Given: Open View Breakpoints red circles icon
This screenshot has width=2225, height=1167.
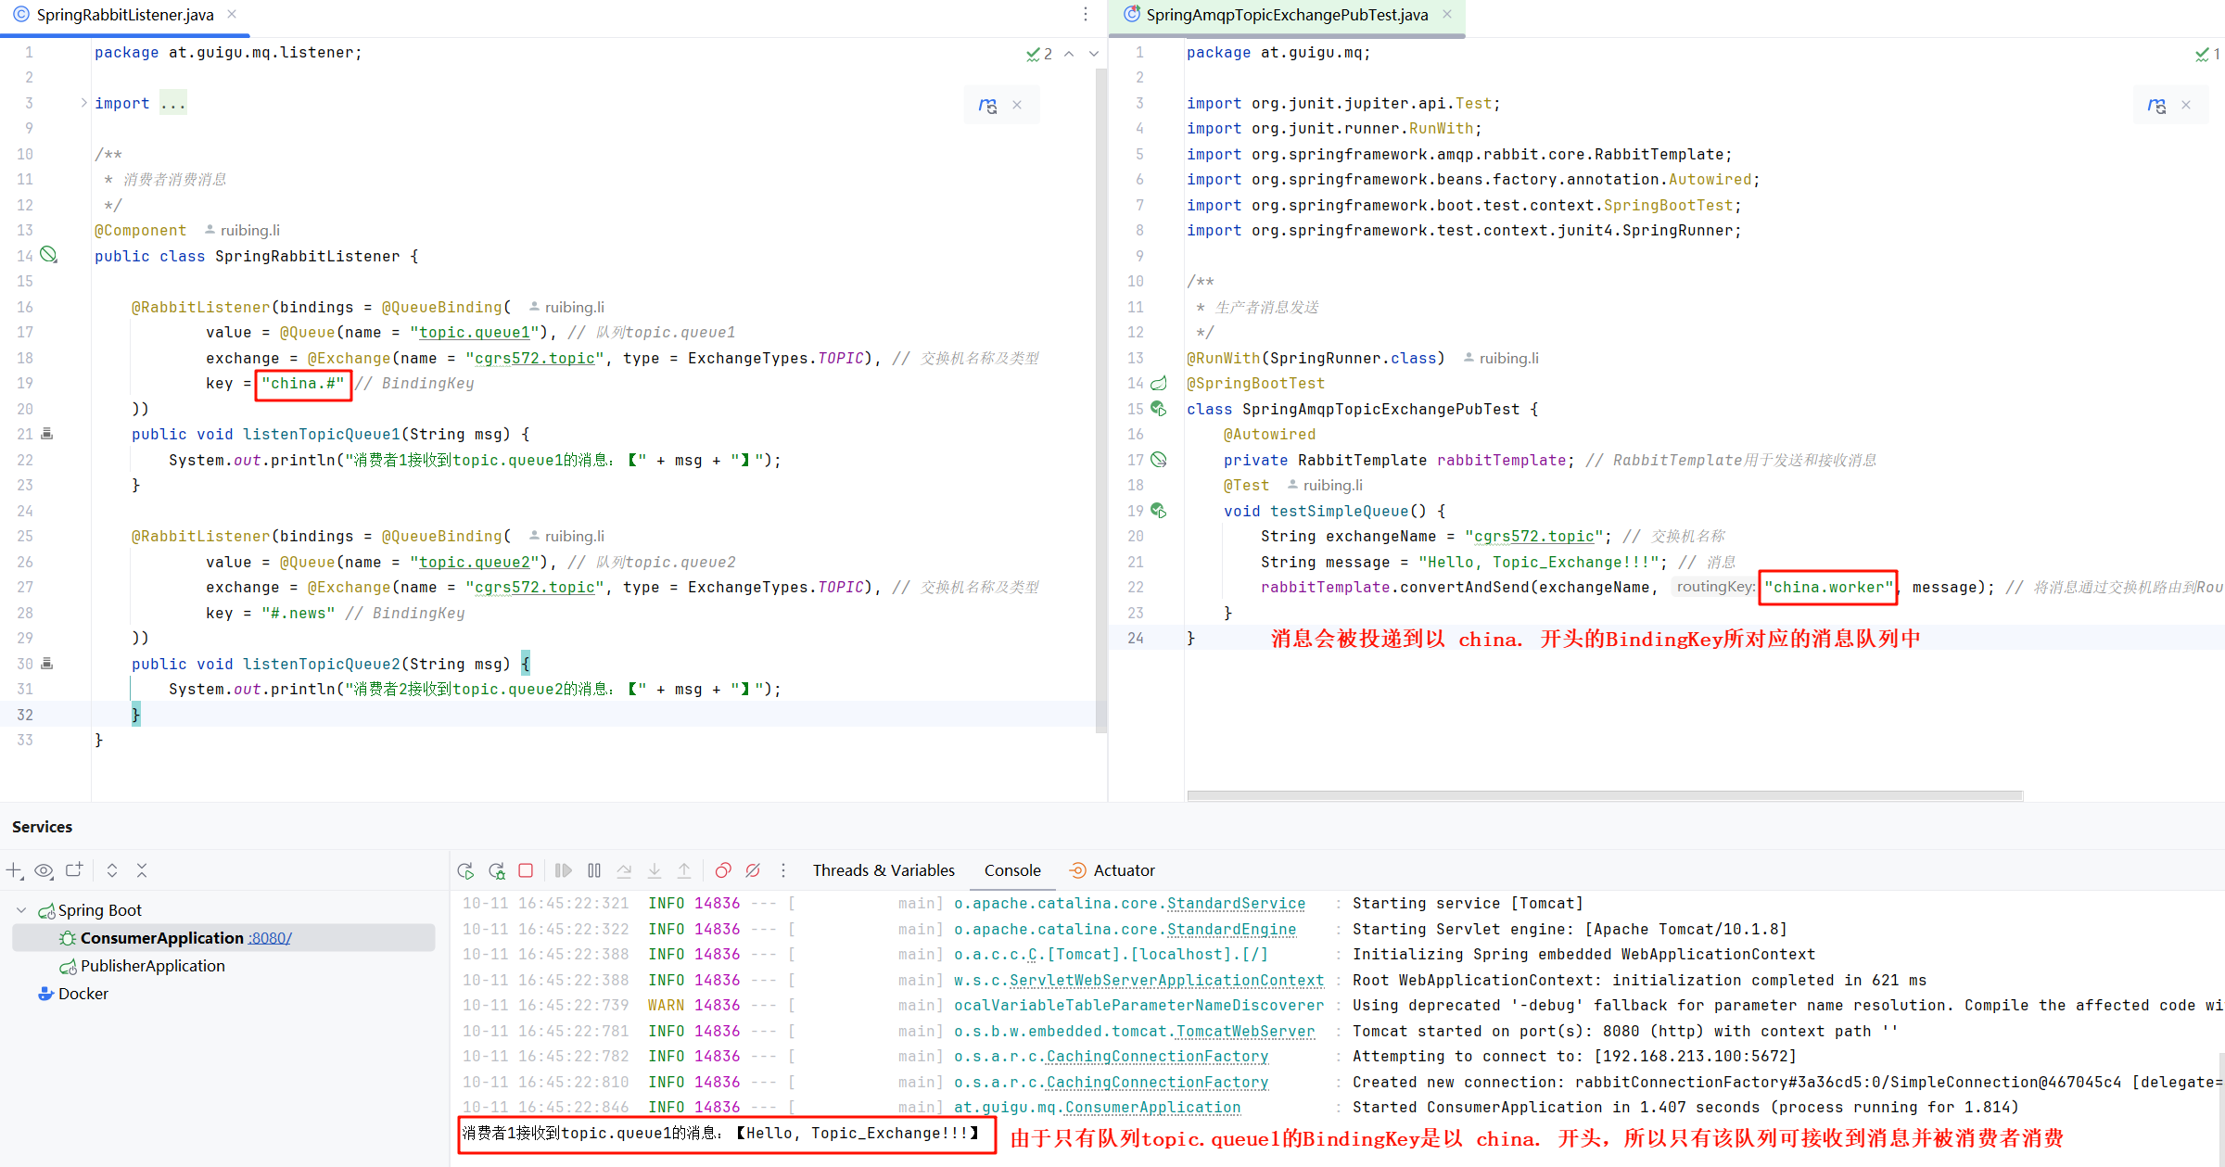Looking at the screenshot, I should click(x=723, y=870).
